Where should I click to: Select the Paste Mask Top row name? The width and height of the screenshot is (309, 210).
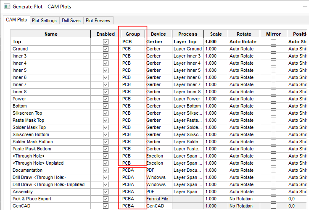point(29,121)
